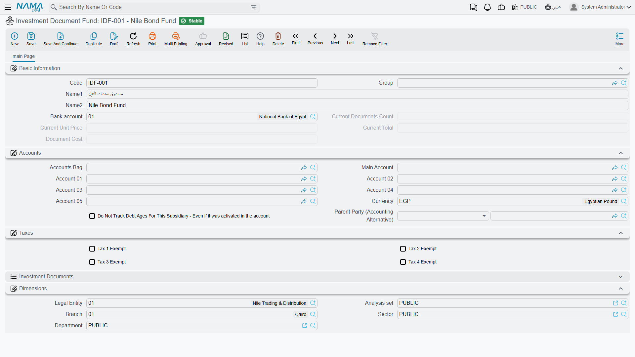Duplicate the current record
Image resolution: width=635 pixels, height=357 pixels.
94,36
